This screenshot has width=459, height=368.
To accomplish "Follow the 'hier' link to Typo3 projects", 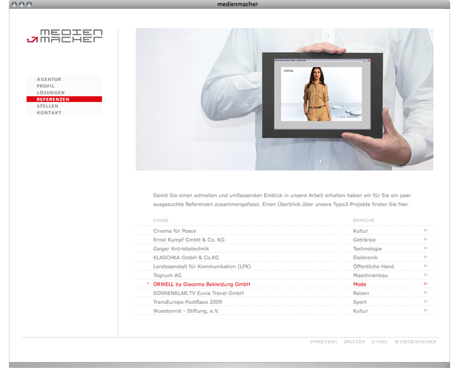I will coord(403,204).
